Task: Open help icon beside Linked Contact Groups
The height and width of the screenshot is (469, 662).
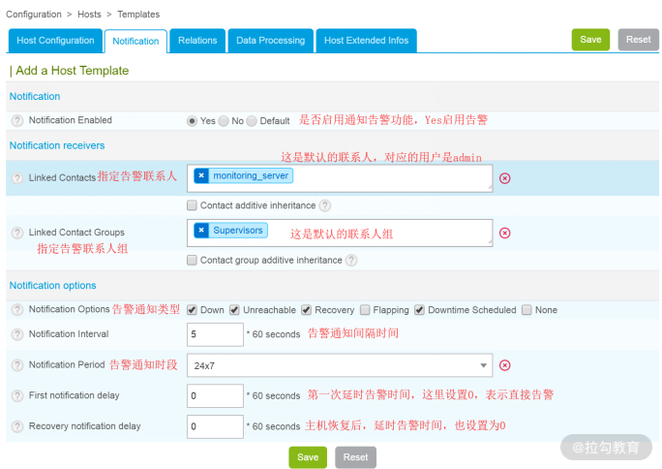Action: pyautogui.click(x=17, y=233)
